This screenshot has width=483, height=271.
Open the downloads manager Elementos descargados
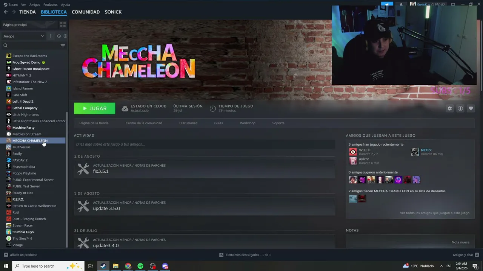245,255
